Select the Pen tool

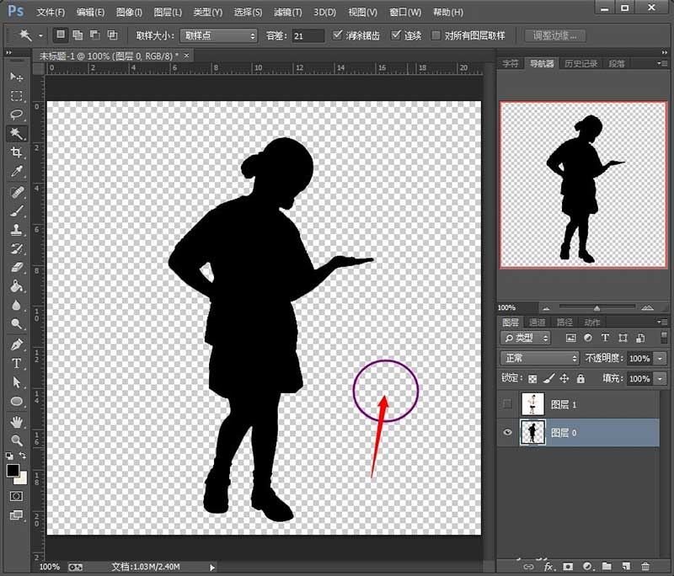click(x=16, y=345)
